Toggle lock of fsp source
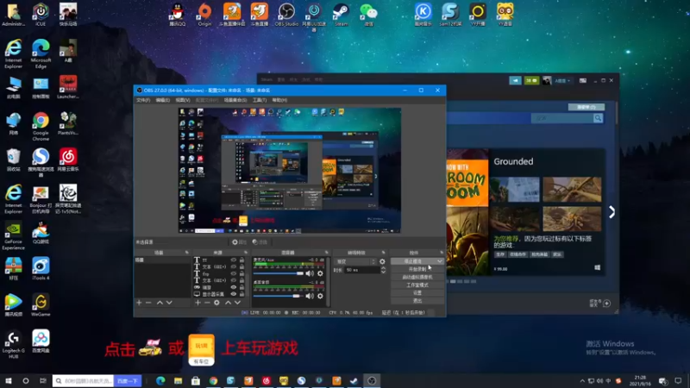Viewport: 690px width, 388px height. (241, 273)
